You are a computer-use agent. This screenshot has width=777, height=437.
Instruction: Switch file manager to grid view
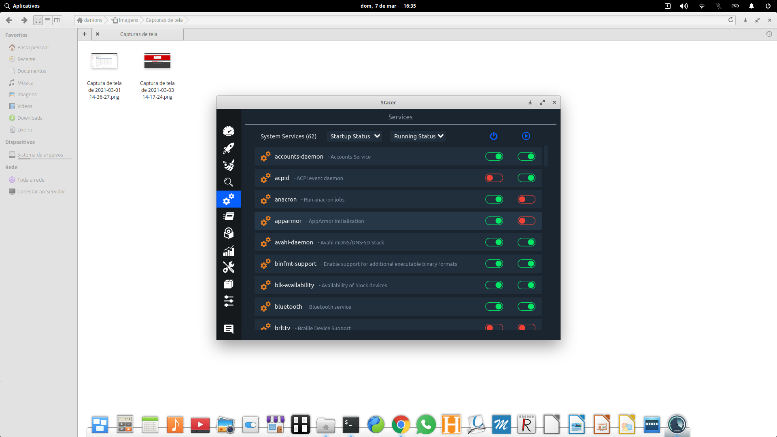[38, 20]
